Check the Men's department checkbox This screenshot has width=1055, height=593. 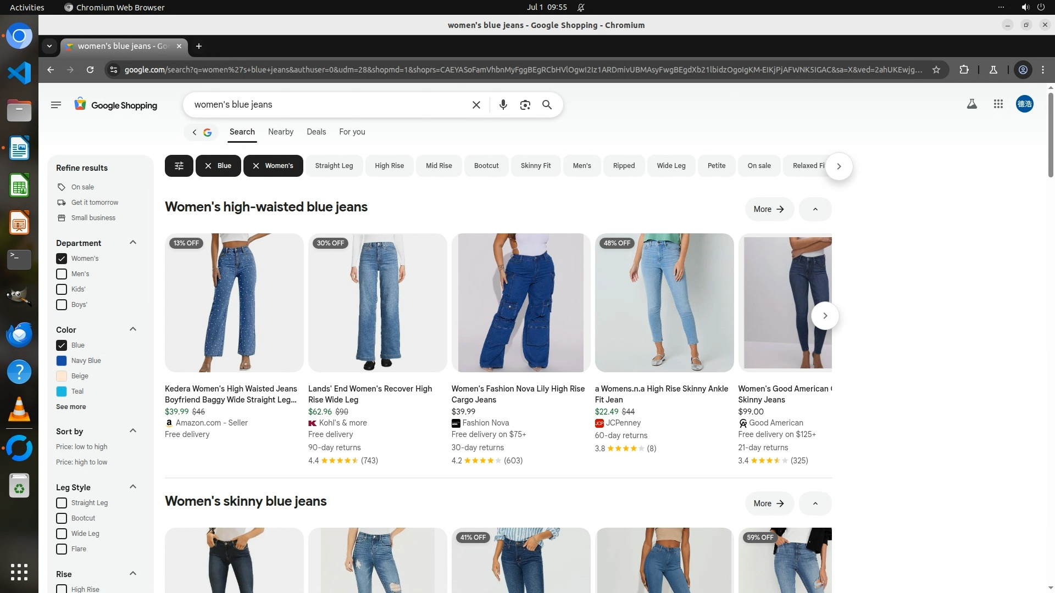click(62, 274)
